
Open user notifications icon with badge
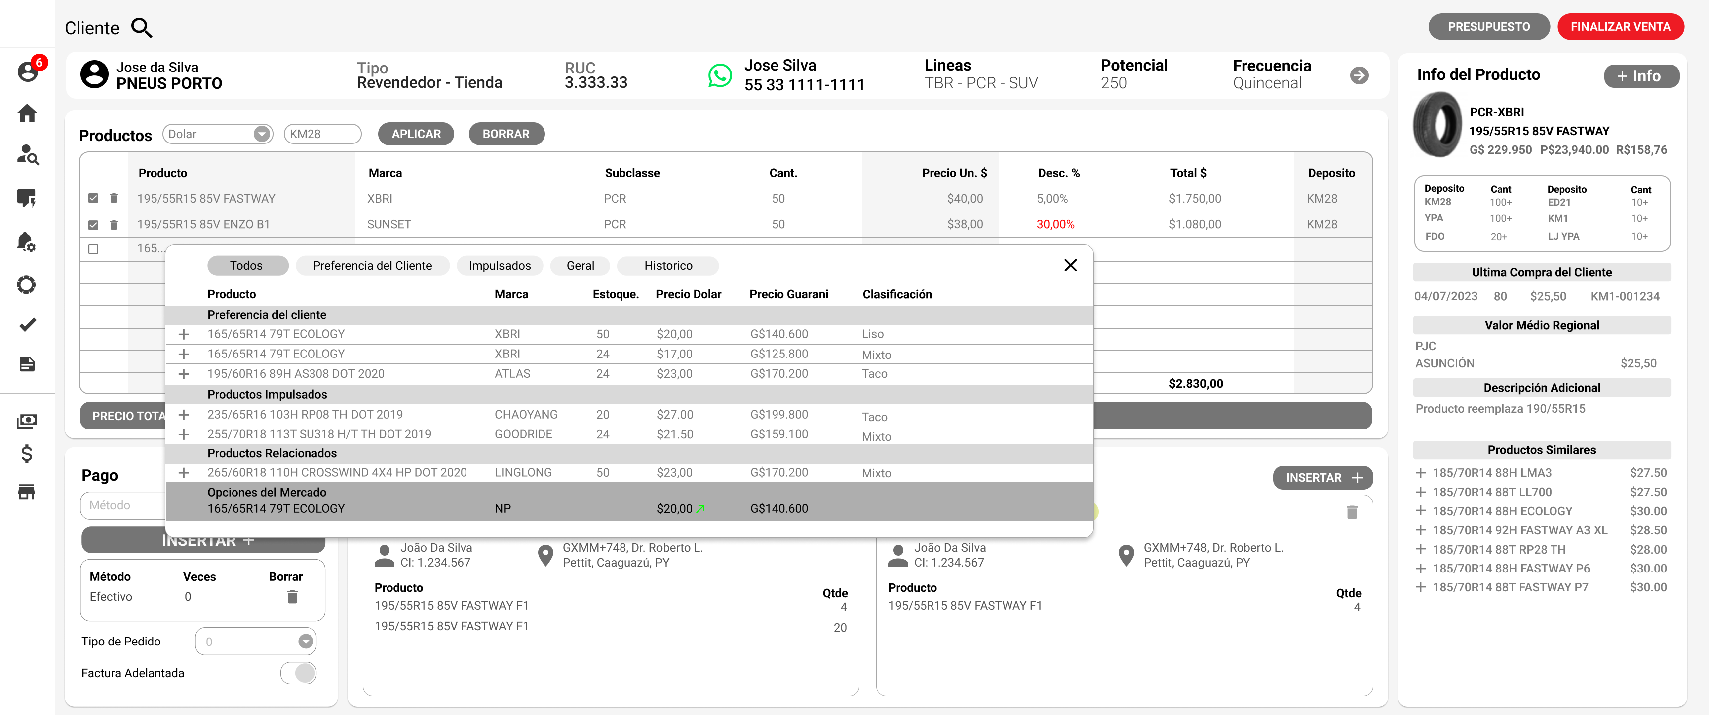pos(28,71)
